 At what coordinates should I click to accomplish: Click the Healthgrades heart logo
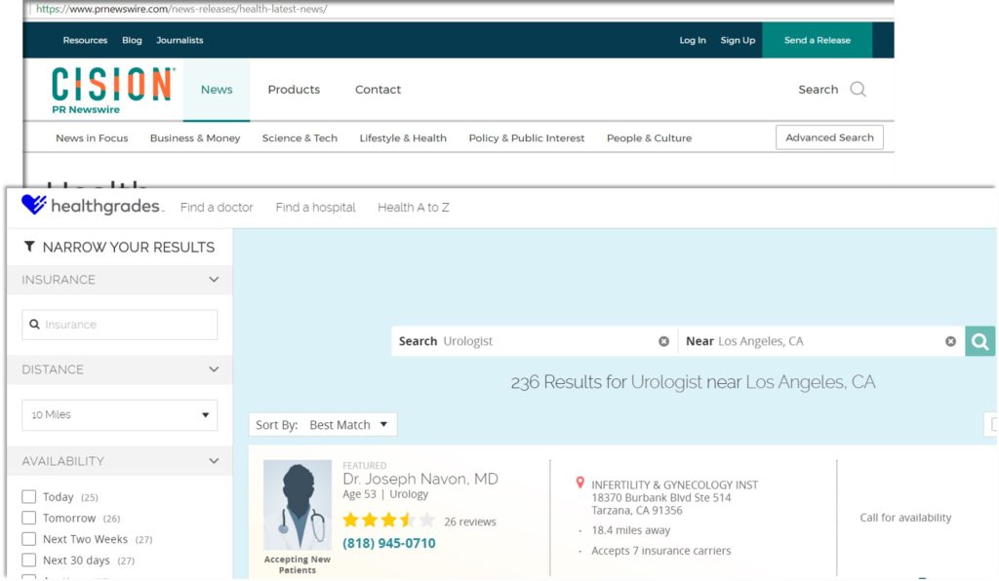point(34,205)
